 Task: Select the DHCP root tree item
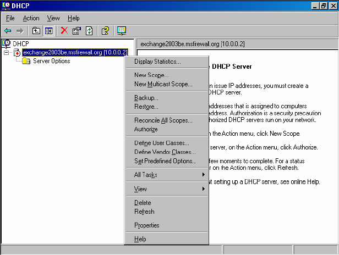(21, 44)
